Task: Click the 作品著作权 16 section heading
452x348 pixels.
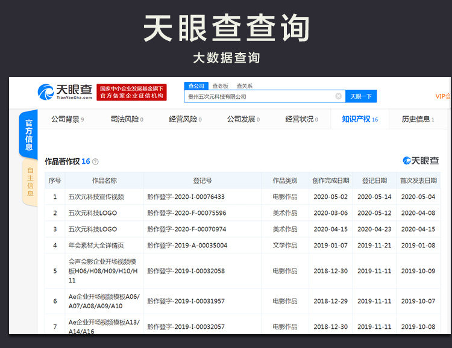Action: point(67,161)
